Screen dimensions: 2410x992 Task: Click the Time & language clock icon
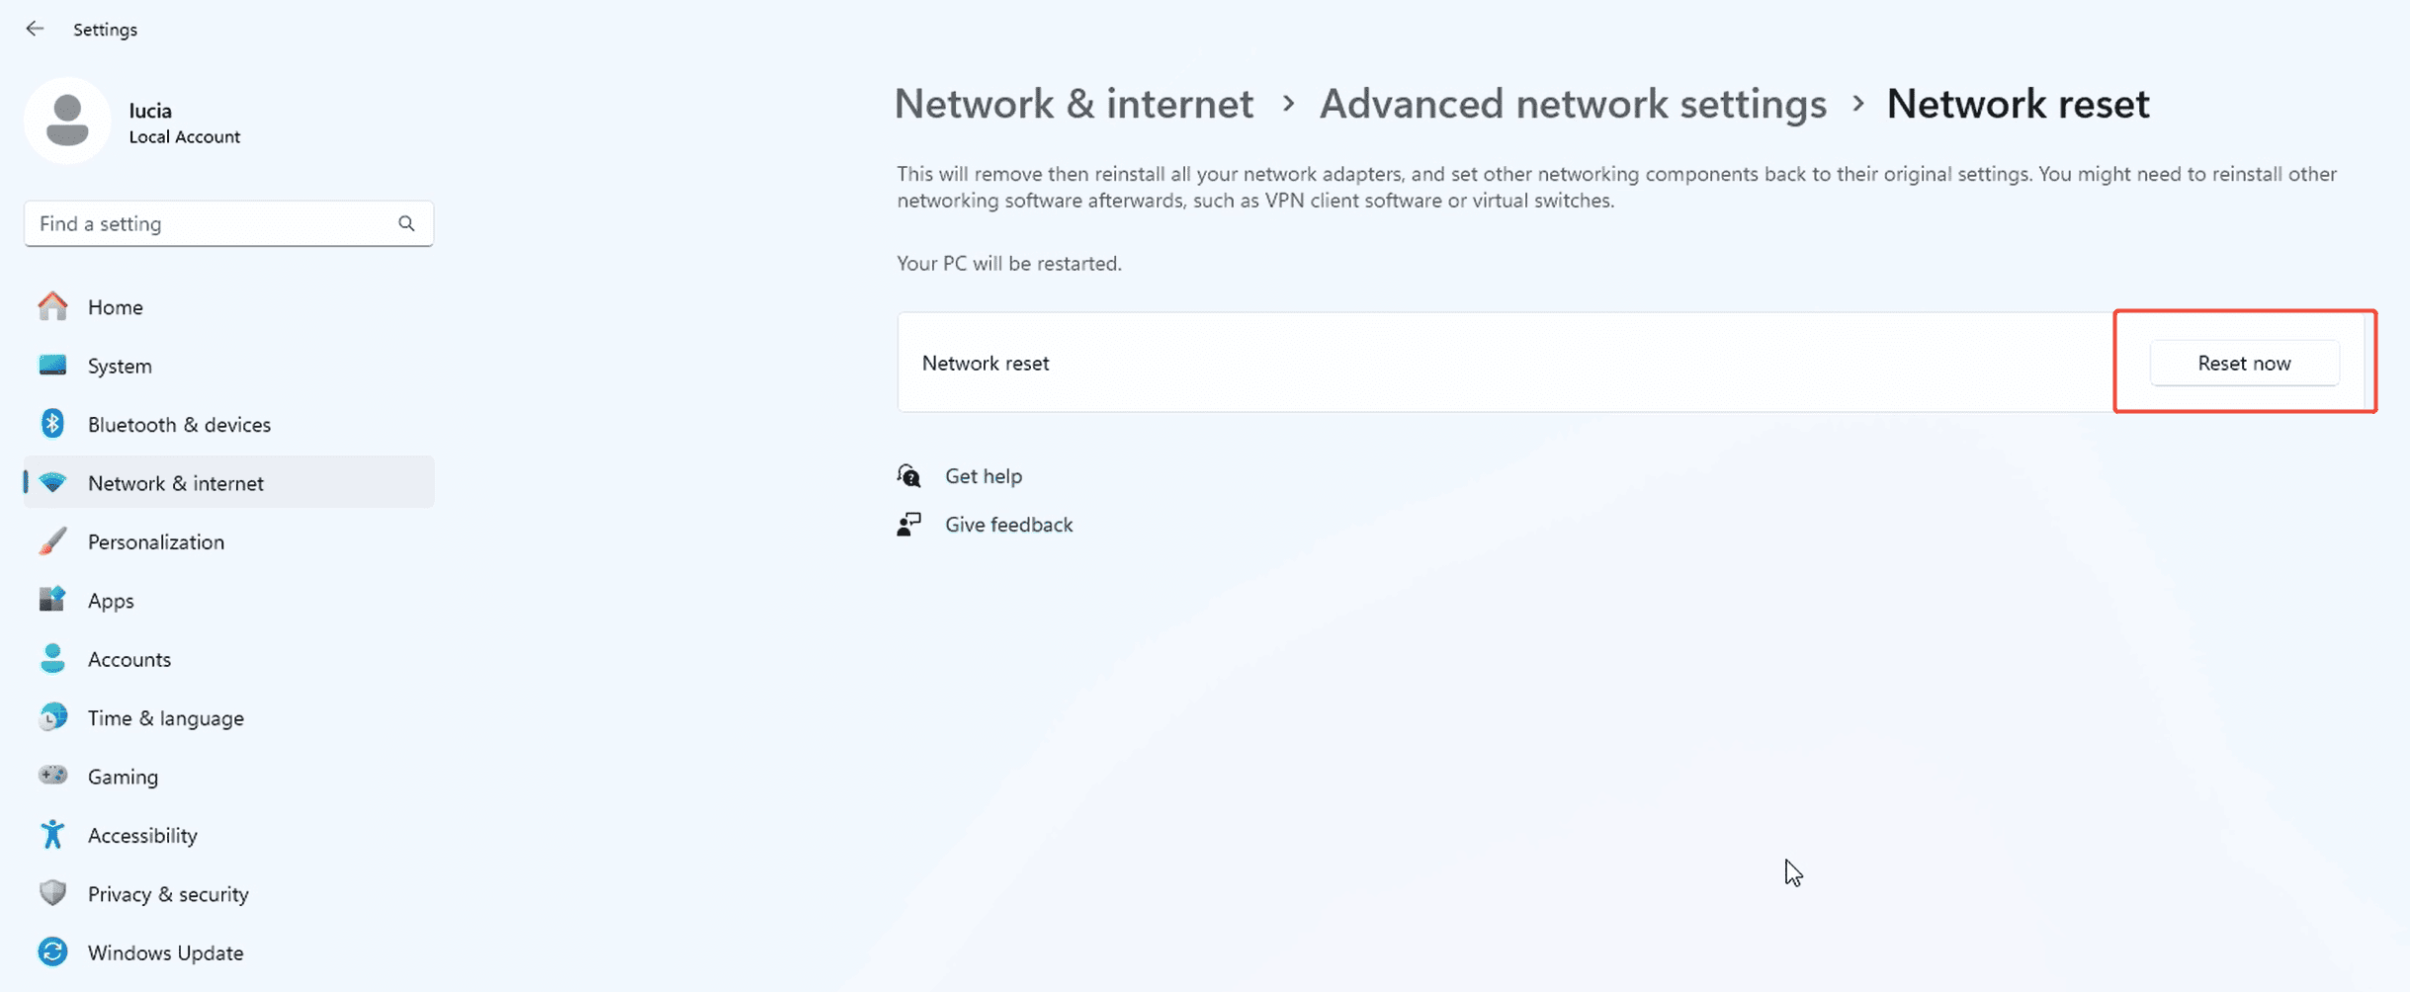[x=51, y=717]
